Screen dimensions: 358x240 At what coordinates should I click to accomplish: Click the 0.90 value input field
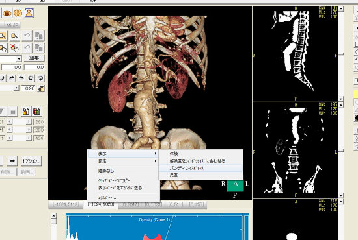pyautogui.click(x=29, y=88)
